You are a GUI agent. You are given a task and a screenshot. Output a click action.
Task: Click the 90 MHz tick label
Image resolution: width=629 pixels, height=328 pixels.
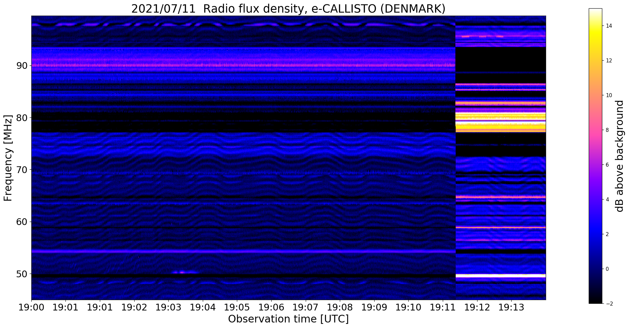point(22,65)
